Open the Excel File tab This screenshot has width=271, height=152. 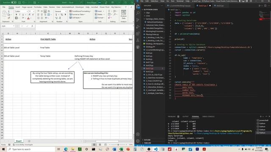(x=4, y=7)
